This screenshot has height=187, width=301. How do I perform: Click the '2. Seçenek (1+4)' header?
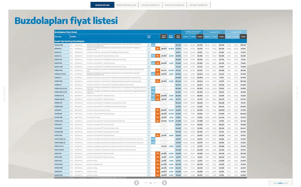tap(214, 32)
